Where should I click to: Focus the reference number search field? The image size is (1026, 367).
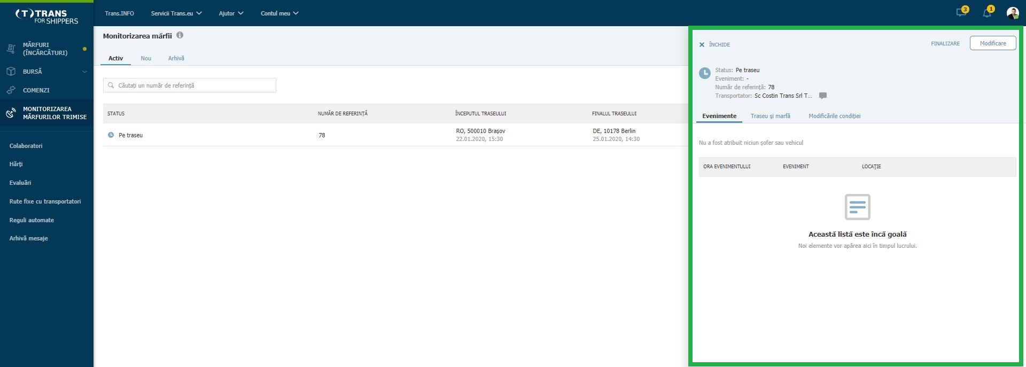(x=190, y=85)
